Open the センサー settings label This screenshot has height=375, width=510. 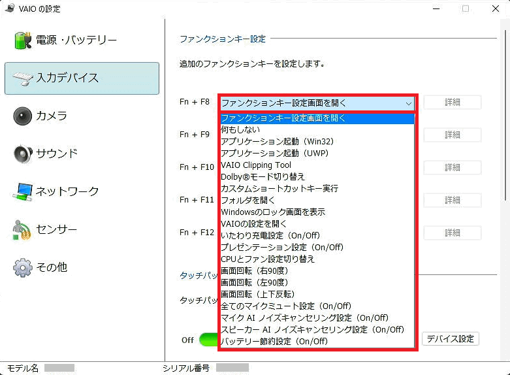[57, 229]
